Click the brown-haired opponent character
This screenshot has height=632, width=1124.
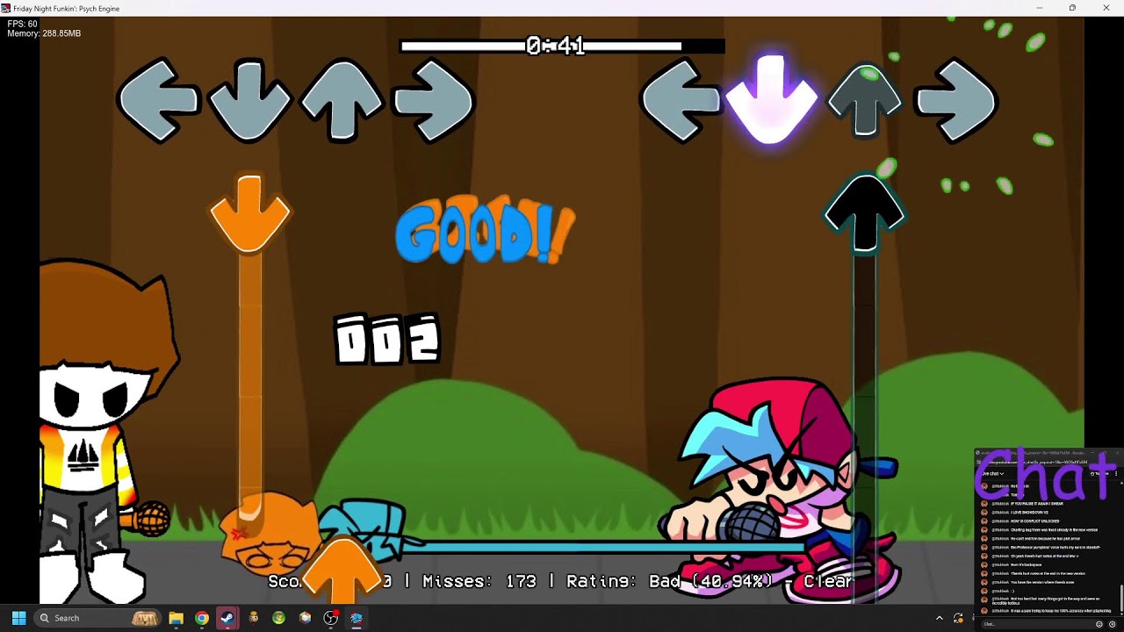tap(104, 430)
